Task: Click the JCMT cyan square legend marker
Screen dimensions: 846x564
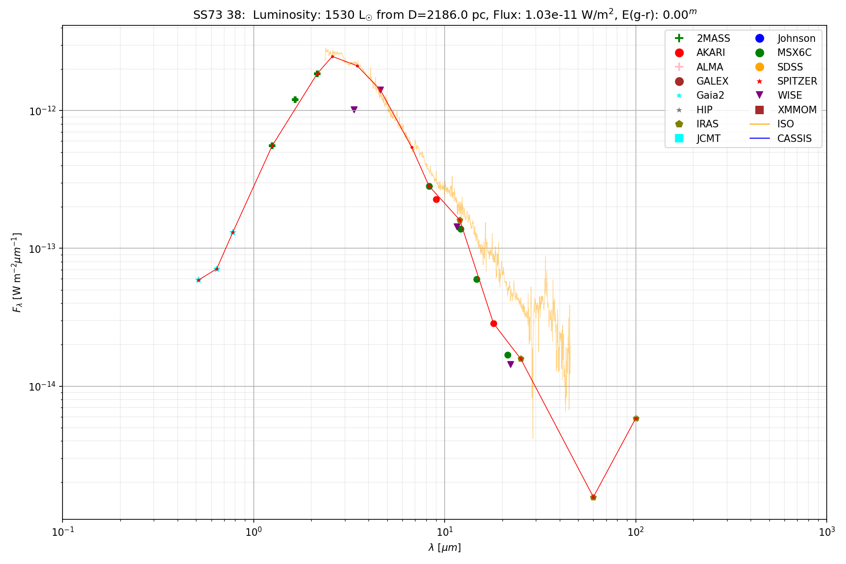Action: [x=679, y=138]
